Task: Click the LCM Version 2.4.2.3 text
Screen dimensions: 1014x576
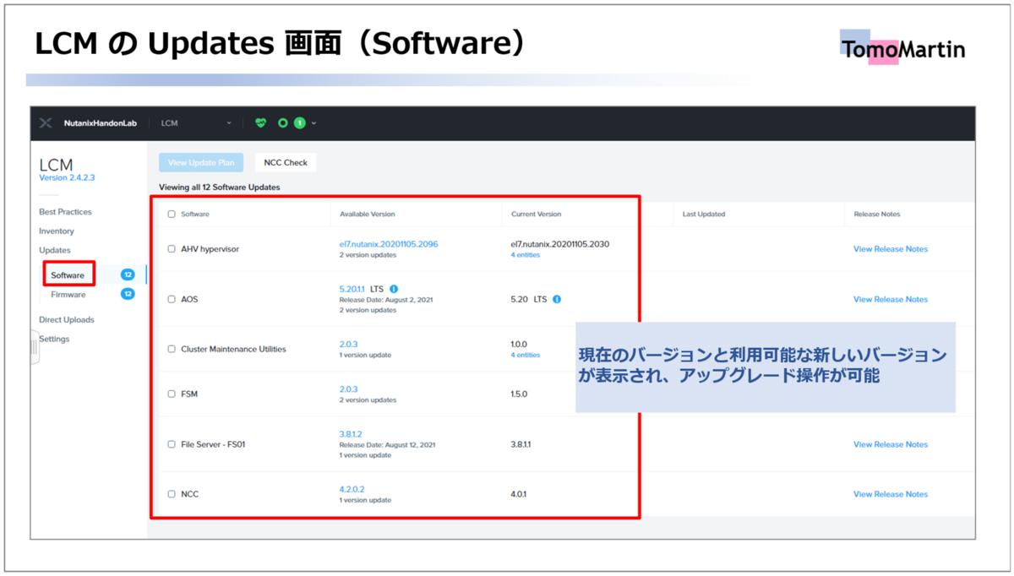Action: click(x=67, y=178)
